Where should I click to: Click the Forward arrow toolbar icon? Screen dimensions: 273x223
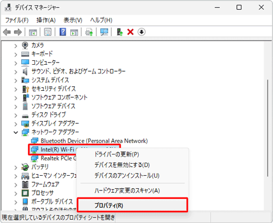18,32
